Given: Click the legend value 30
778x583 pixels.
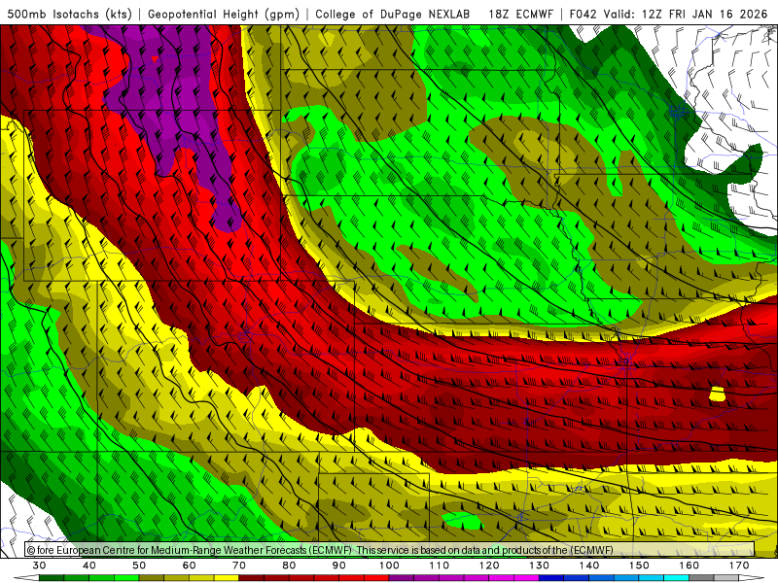Looking at the screenshot, I should click(39, 566).
